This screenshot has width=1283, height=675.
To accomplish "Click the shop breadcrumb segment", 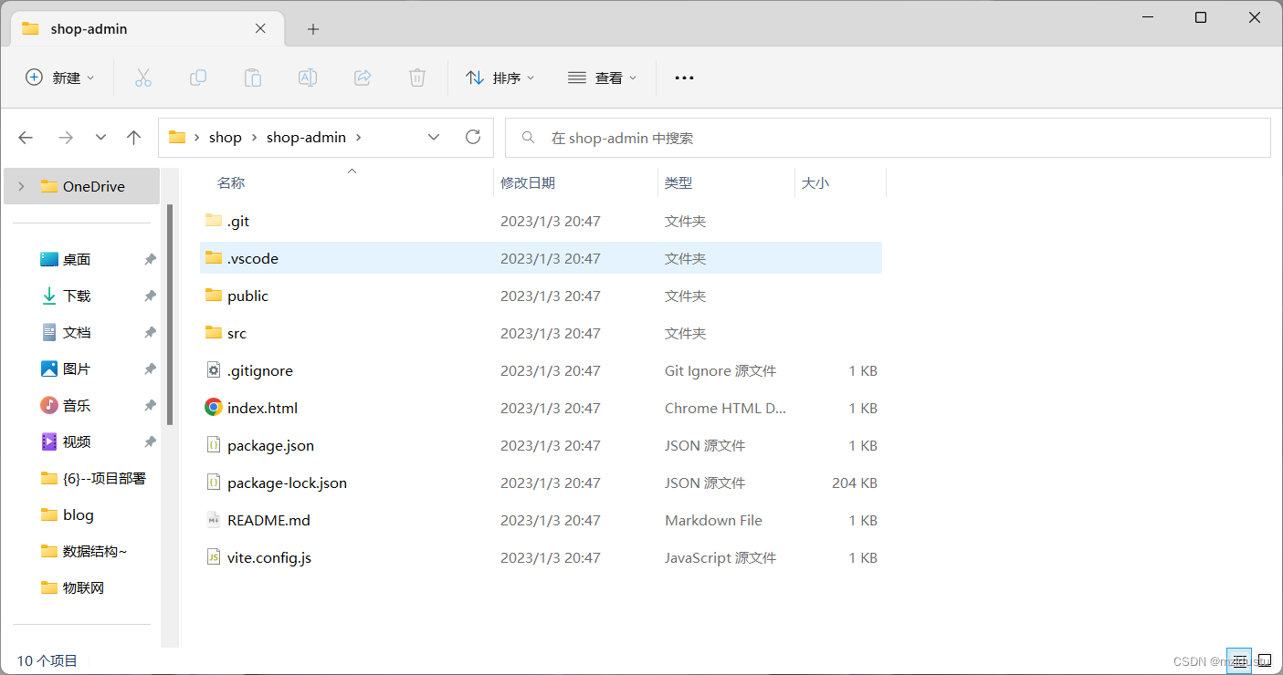I will [226, 138].
